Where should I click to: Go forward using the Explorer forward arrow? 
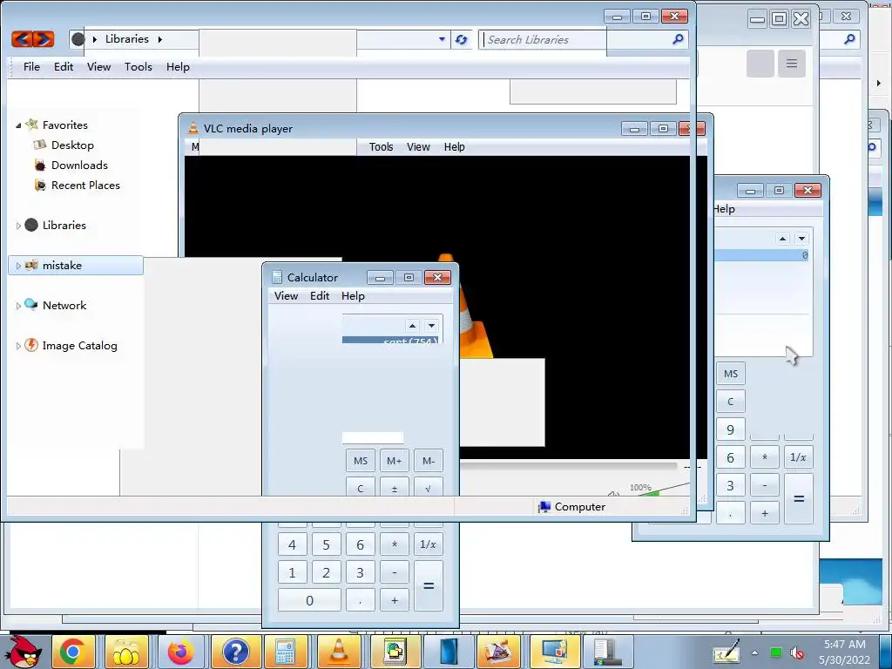(x=44, y=38)
